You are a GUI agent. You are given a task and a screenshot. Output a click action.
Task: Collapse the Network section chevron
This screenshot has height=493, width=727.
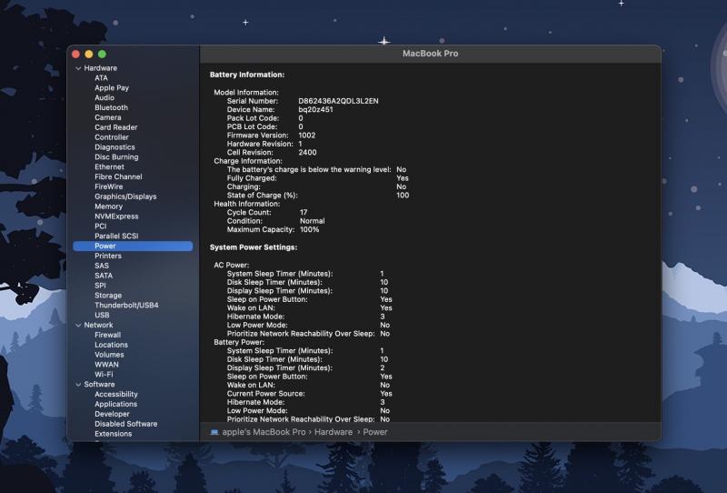(x=78, y=326)
